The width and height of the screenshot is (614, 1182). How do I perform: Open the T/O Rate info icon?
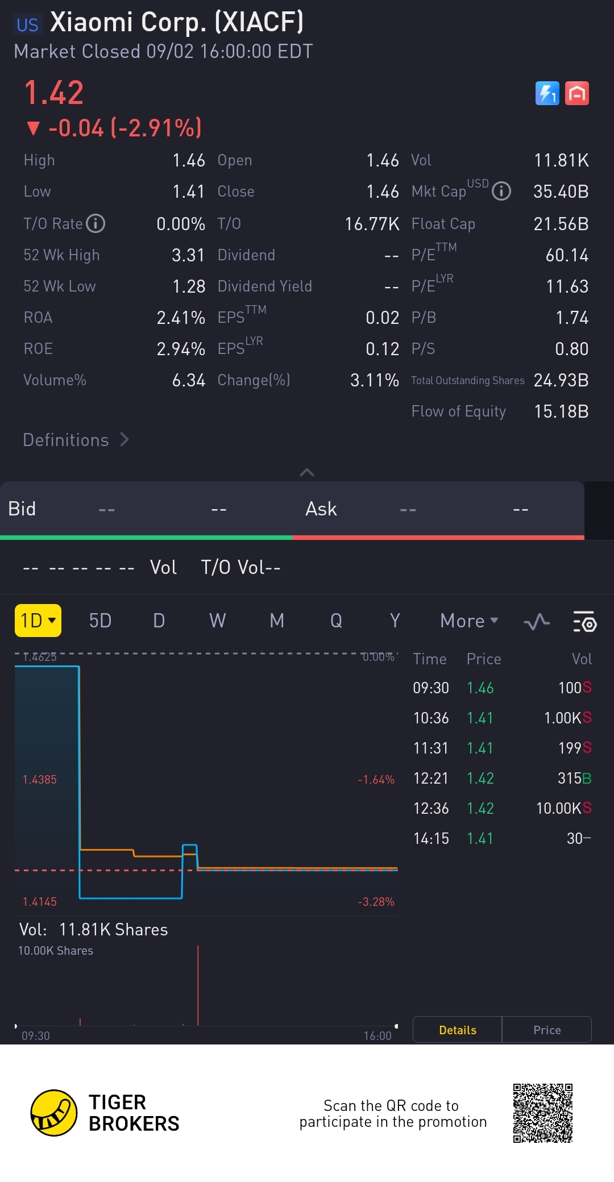coord(96,223)
